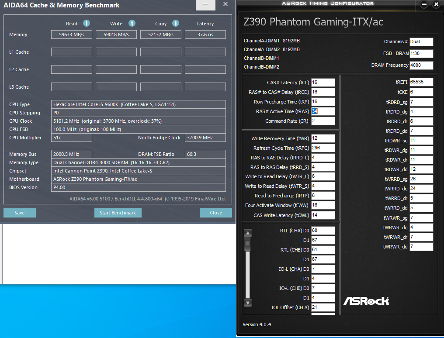The height and width of the screenshot is (338, 444).
Task: Click the RAS# to CAS# Delay (tRCD) field
Action: [x=323, y=92]
